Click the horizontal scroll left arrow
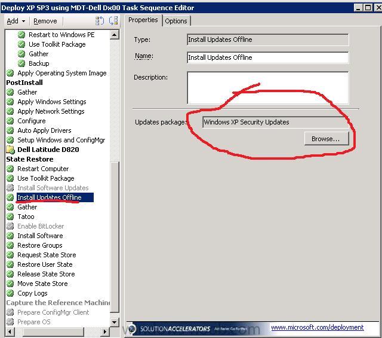 click(10, 331)
